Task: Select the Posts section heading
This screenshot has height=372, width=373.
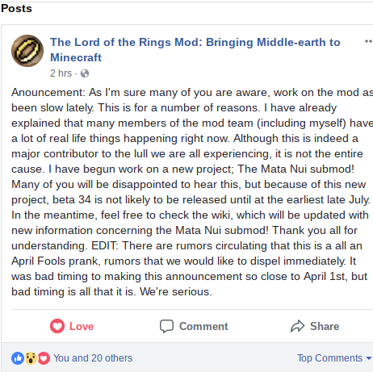Action: click(x=16, y=8)
